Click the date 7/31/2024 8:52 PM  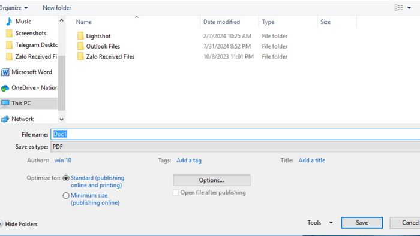[x=227, y=46]
